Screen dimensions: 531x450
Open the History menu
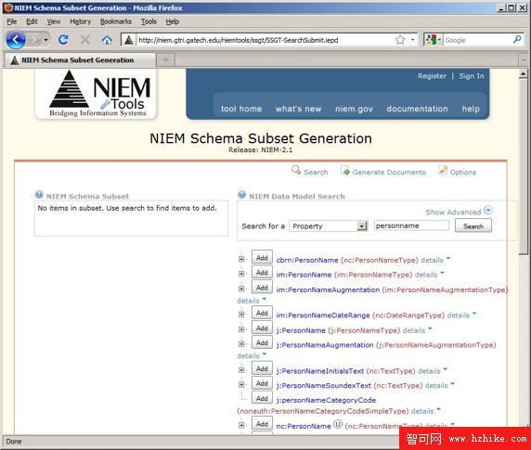point(80,21)
